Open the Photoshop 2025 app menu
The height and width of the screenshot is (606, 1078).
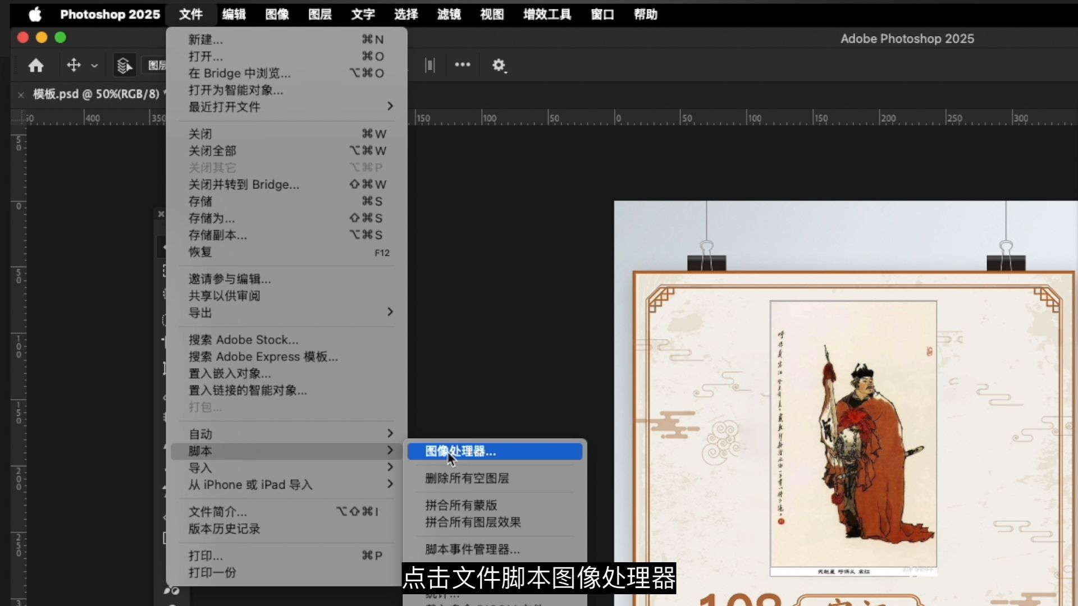[x=110, y=14]
